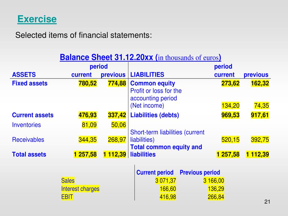Image resolution: width=288 pixels, height=216 pixels.
Task: Select Total assets current value 1 257,58
Action: pyautogui.click(x=85, y=154)
